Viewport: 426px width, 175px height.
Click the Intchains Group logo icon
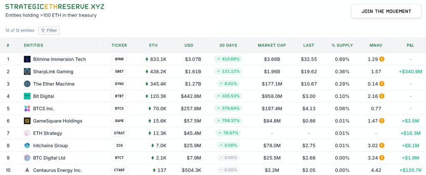27,146
